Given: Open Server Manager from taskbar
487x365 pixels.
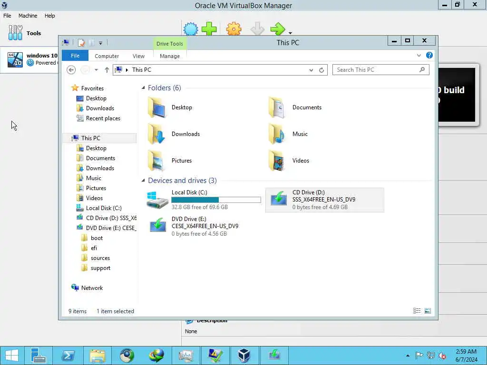Looking at the screenshot, I should pyautogui.click(x=39, y=355).
